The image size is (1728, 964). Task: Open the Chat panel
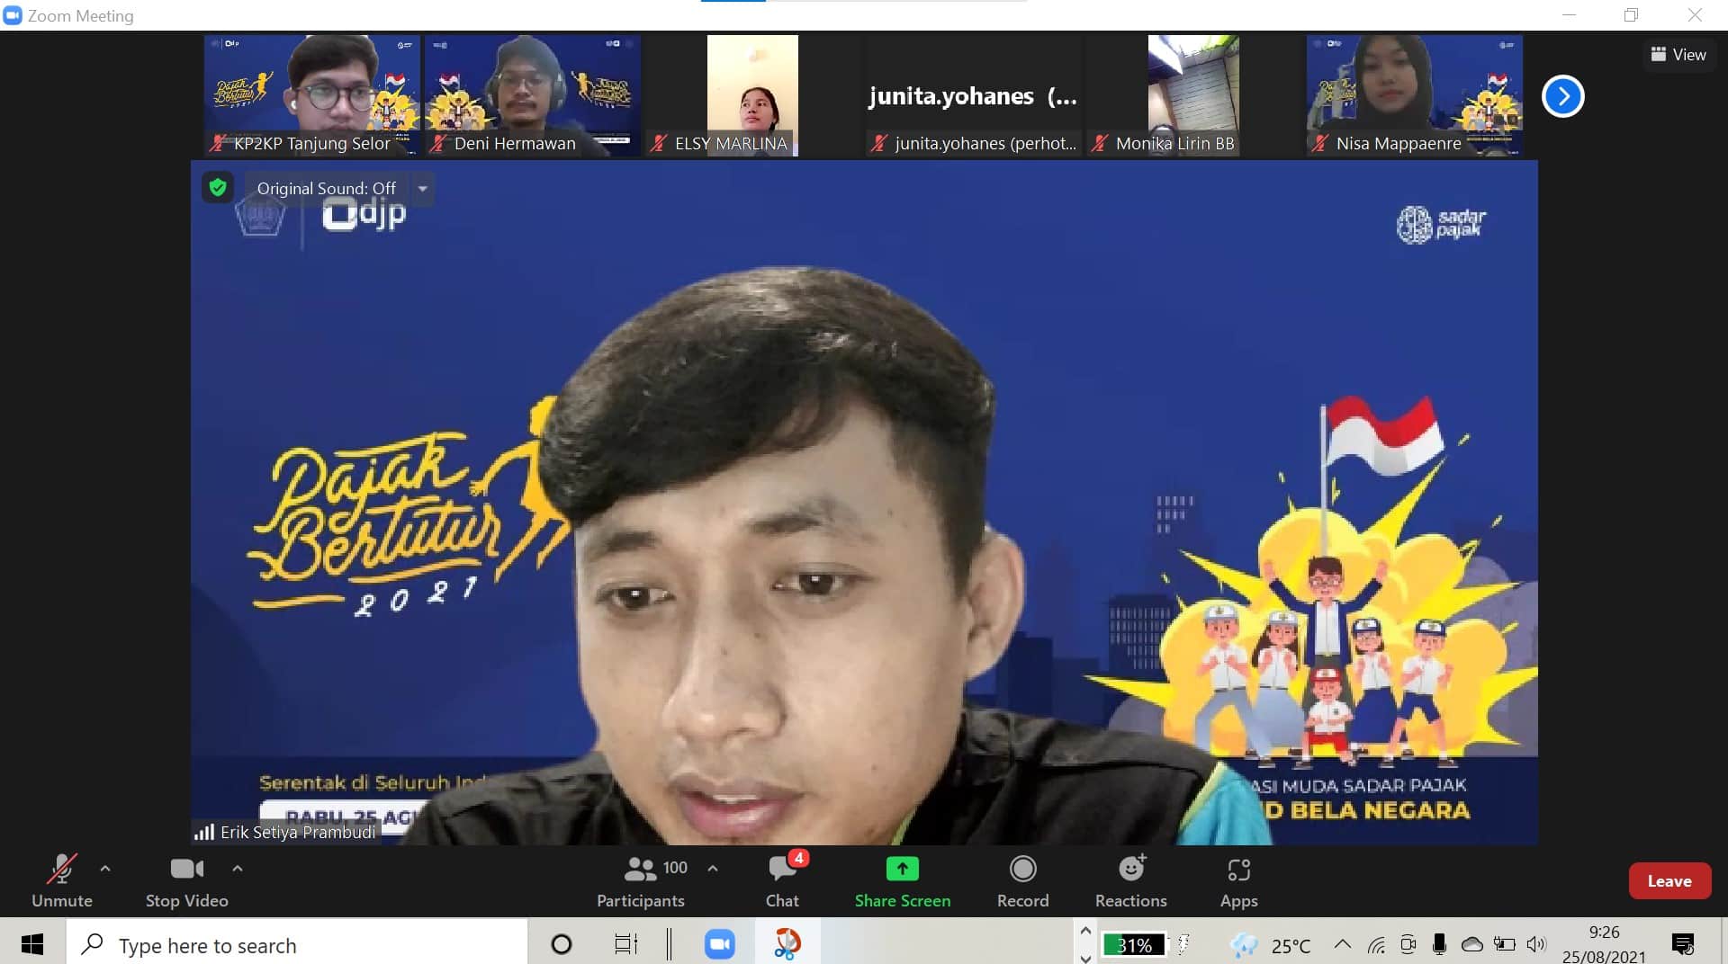(781, 880)
